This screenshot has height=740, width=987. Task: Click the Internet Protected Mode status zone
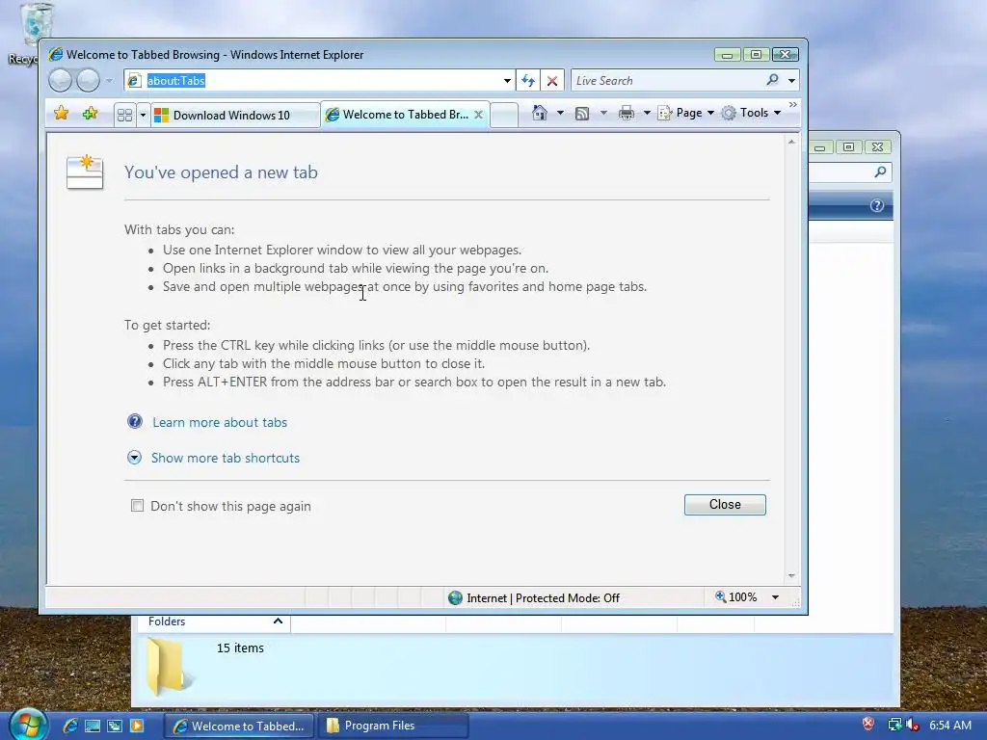534,597
